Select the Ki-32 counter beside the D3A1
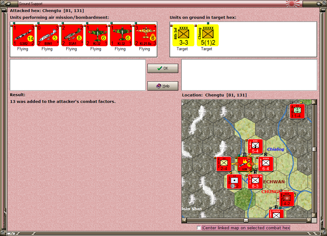 point(97,35)
